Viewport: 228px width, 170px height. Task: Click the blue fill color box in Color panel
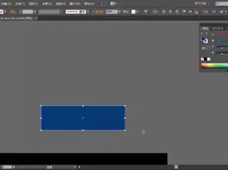[x=203, y=39]
